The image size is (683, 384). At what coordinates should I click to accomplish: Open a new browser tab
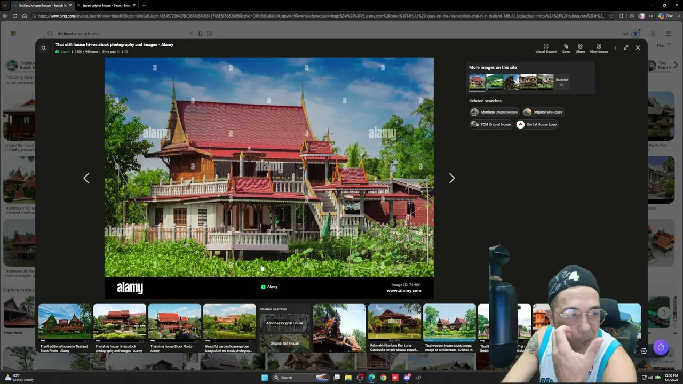(x=144, y=5)
